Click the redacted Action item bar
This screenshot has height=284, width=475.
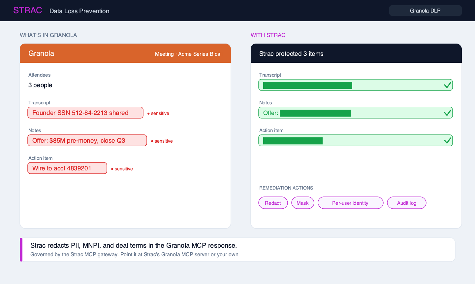click(x=293, y=141)
